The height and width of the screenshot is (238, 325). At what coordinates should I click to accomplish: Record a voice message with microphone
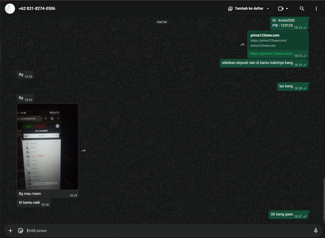pyautogui.click(x=316, y=231)
